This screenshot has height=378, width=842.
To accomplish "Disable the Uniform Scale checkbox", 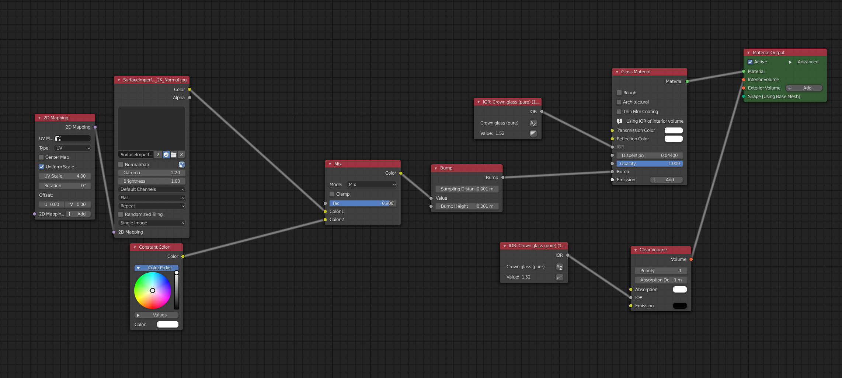I will pyautogui.click(x=42, y=167).
